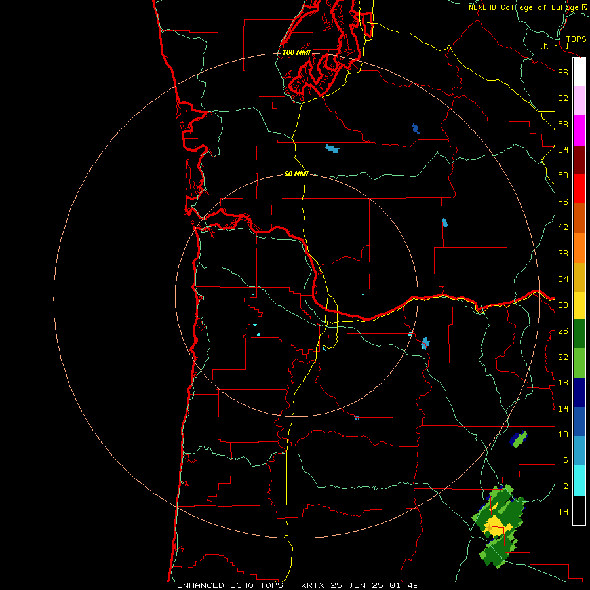Click the dark orange legend swatch
The height and width of the screenshot is (590, 590).
tap(579, 218)
